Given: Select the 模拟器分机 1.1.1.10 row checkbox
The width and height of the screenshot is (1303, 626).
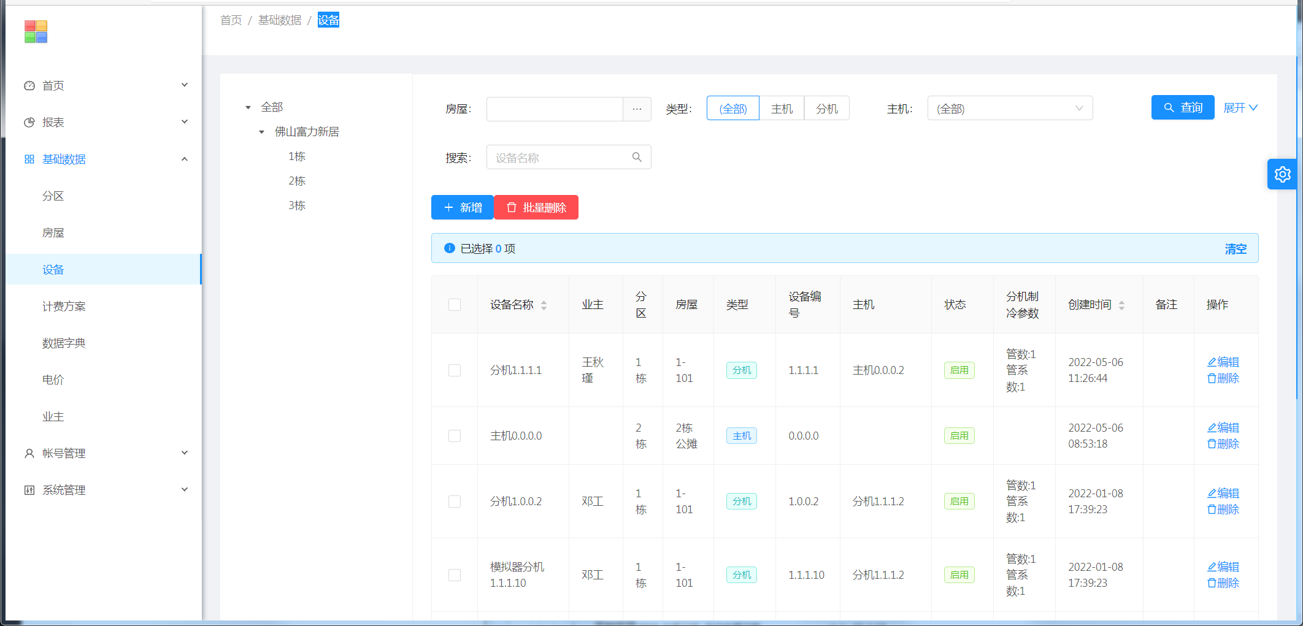Looking at the screenshot, I should (x=455, y=575).
